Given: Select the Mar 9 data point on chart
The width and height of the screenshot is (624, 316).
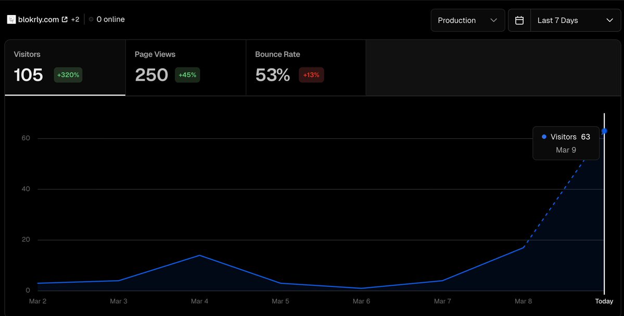Looking at the screenshot, I should pos(605,131).
